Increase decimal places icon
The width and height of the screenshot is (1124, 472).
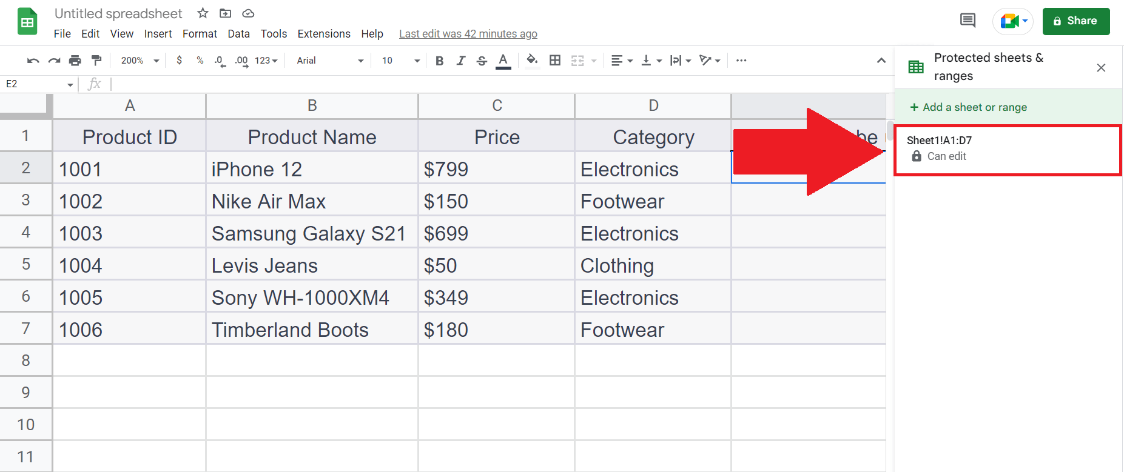tap(241, 61)
